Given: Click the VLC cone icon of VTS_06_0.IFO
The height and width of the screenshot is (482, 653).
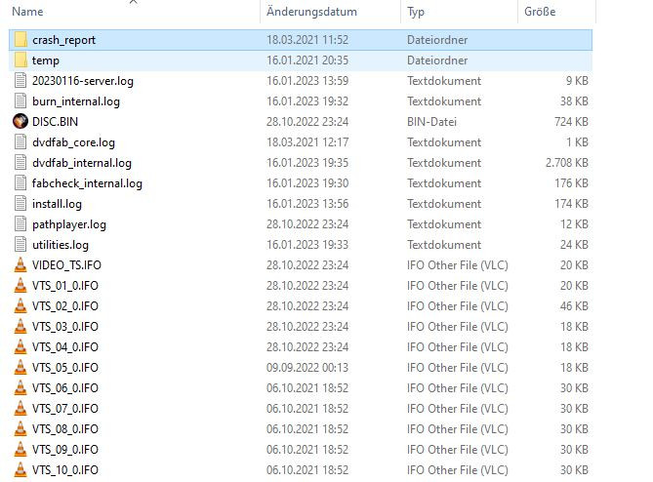Looking at the screenshot, I should click(20, 388).
